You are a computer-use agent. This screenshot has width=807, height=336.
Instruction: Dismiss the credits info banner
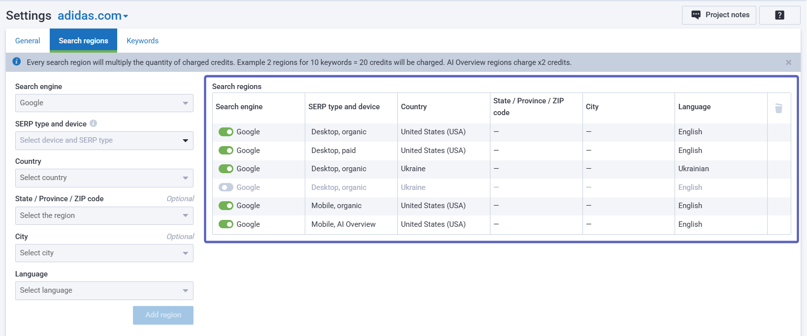click(x=788, y=62)
